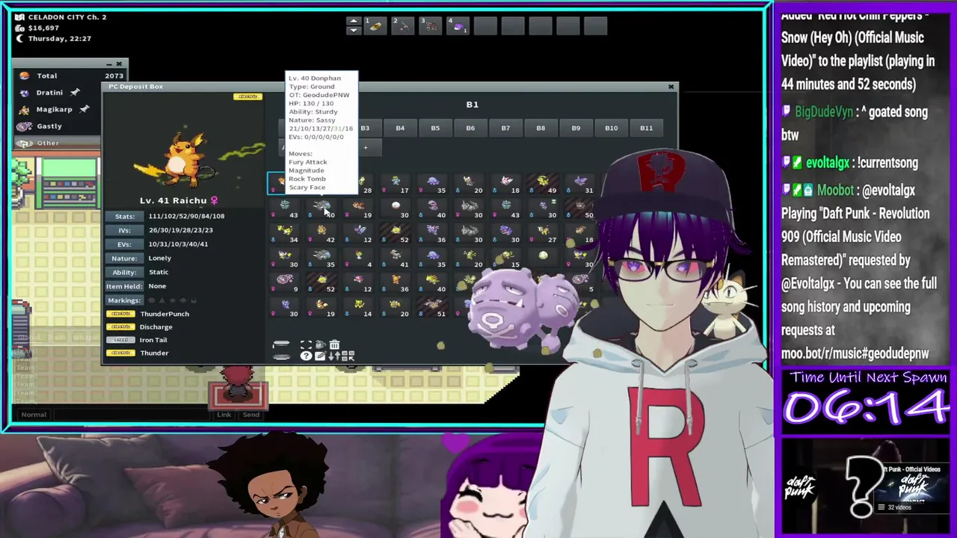Select hotbar slot 1 item
The image size is (957, 538).
coord(375,26)
